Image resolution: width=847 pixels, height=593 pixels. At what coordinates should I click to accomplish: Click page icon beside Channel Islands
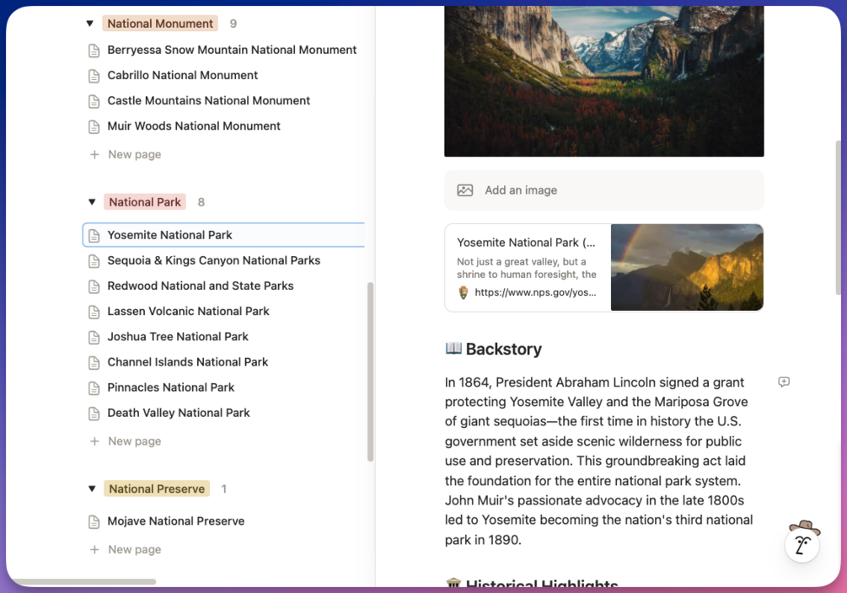tap(94, 362)
